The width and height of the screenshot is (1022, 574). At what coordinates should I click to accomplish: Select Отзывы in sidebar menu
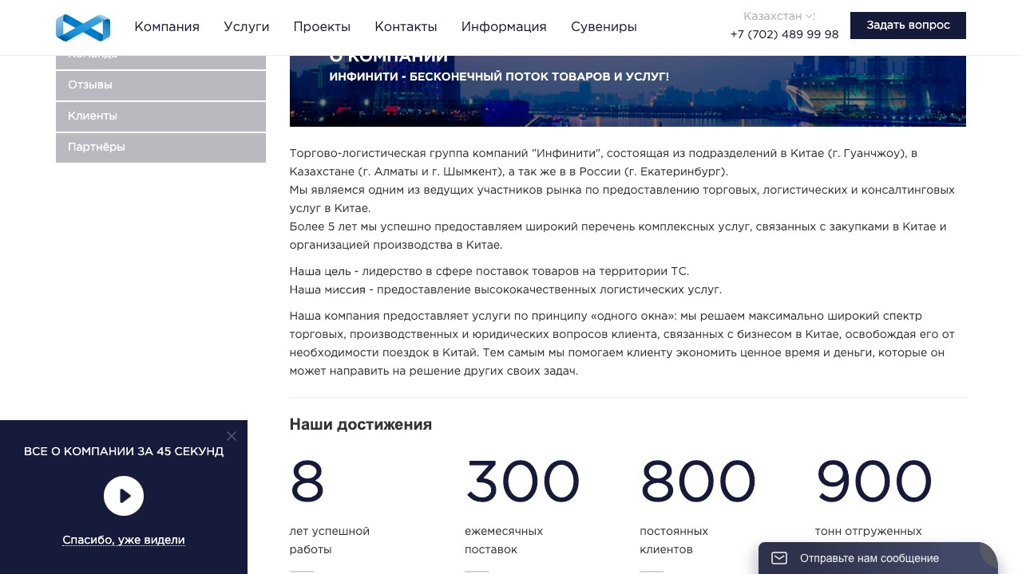[x=160, y=85]
